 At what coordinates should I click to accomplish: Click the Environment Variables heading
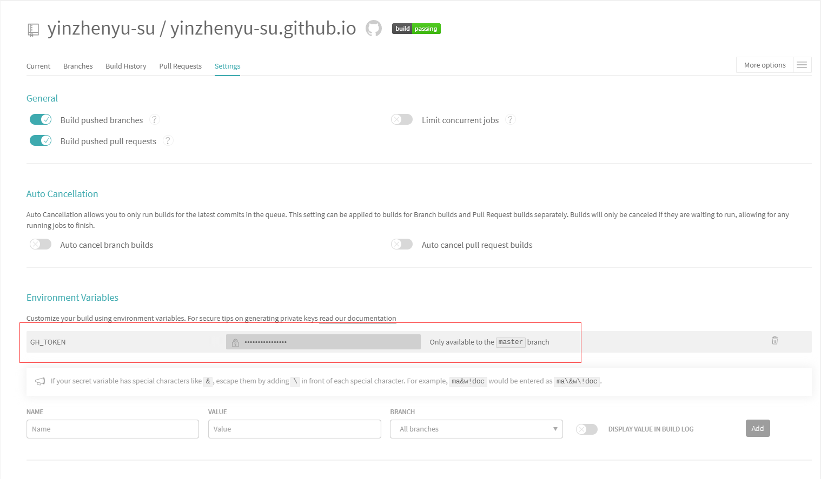coord(72,298)
